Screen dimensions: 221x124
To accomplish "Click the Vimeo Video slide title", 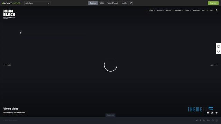I will (11, 108).
